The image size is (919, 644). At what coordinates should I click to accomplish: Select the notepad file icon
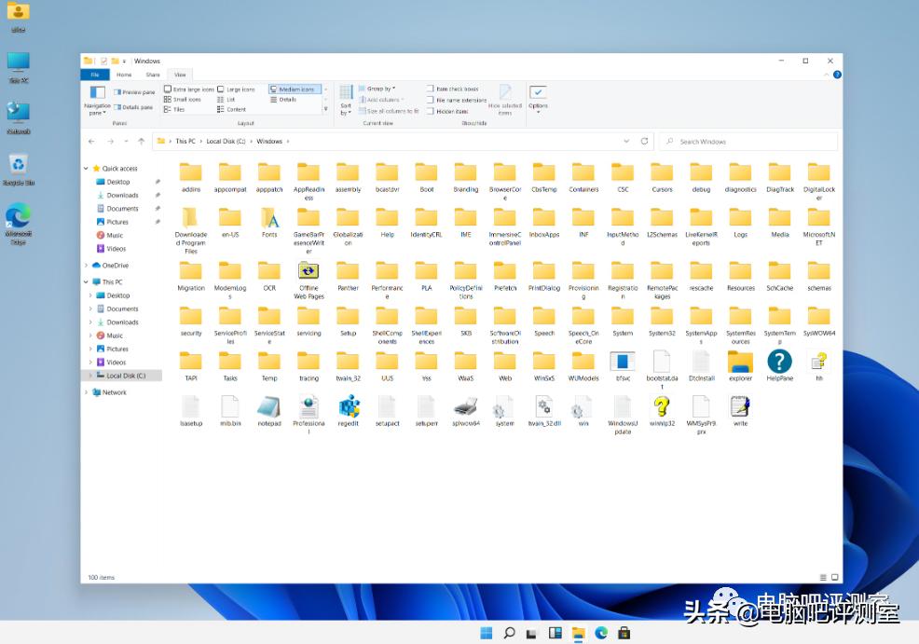269,408
